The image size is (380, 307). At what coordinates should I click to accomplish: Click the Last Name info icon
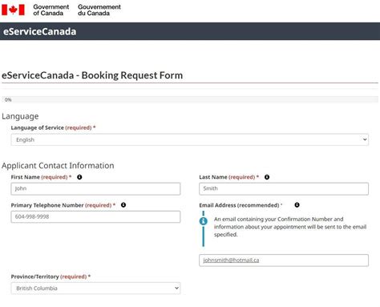267,177
